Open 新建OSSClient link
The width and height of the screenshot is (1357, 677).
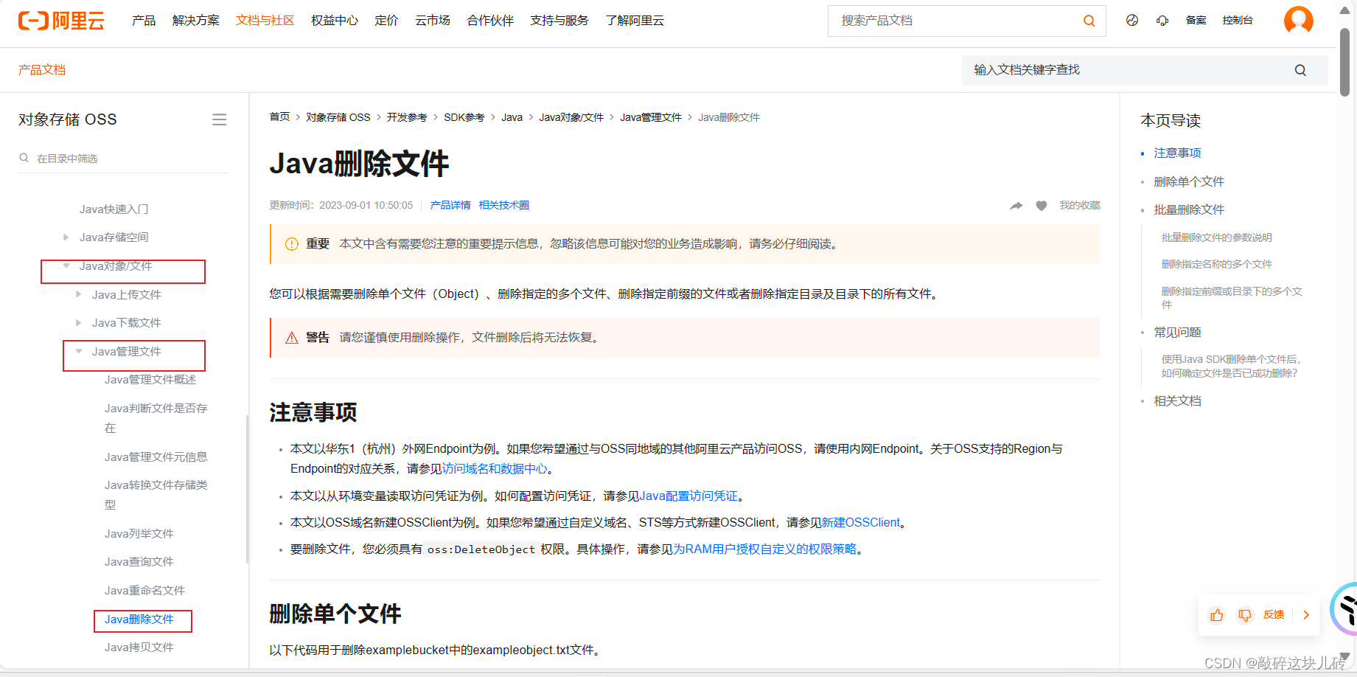(x=861, y=523)
